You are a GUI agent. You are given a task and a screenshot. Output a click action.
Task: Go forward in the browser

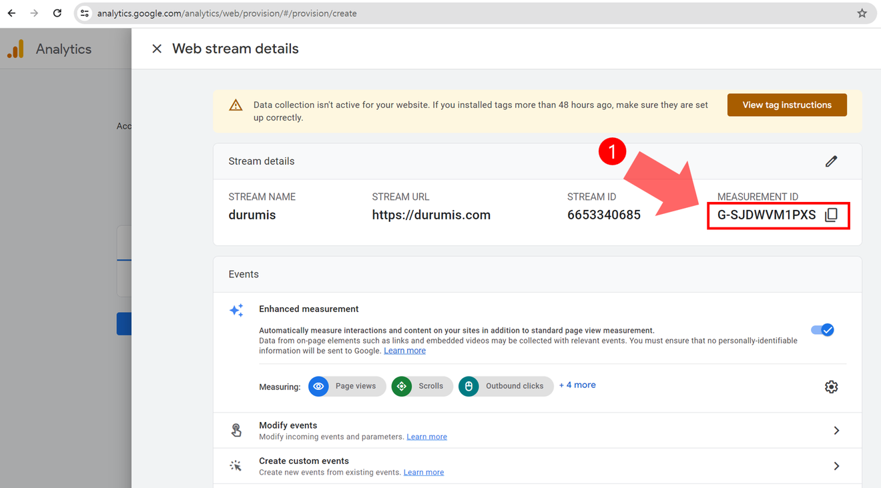(34, 13)
